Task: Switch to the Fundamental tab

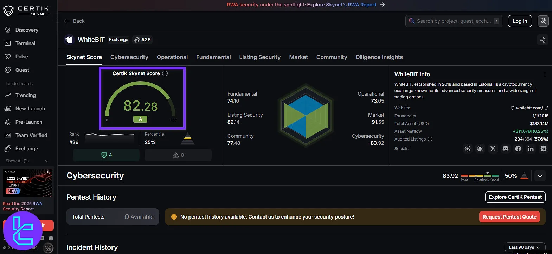Action: point(213,57)
